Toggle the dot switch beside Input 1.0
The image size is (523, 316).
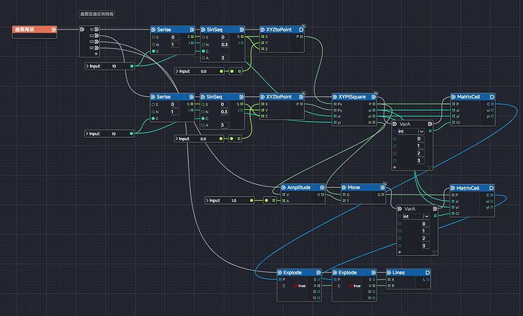coord(267,201)
